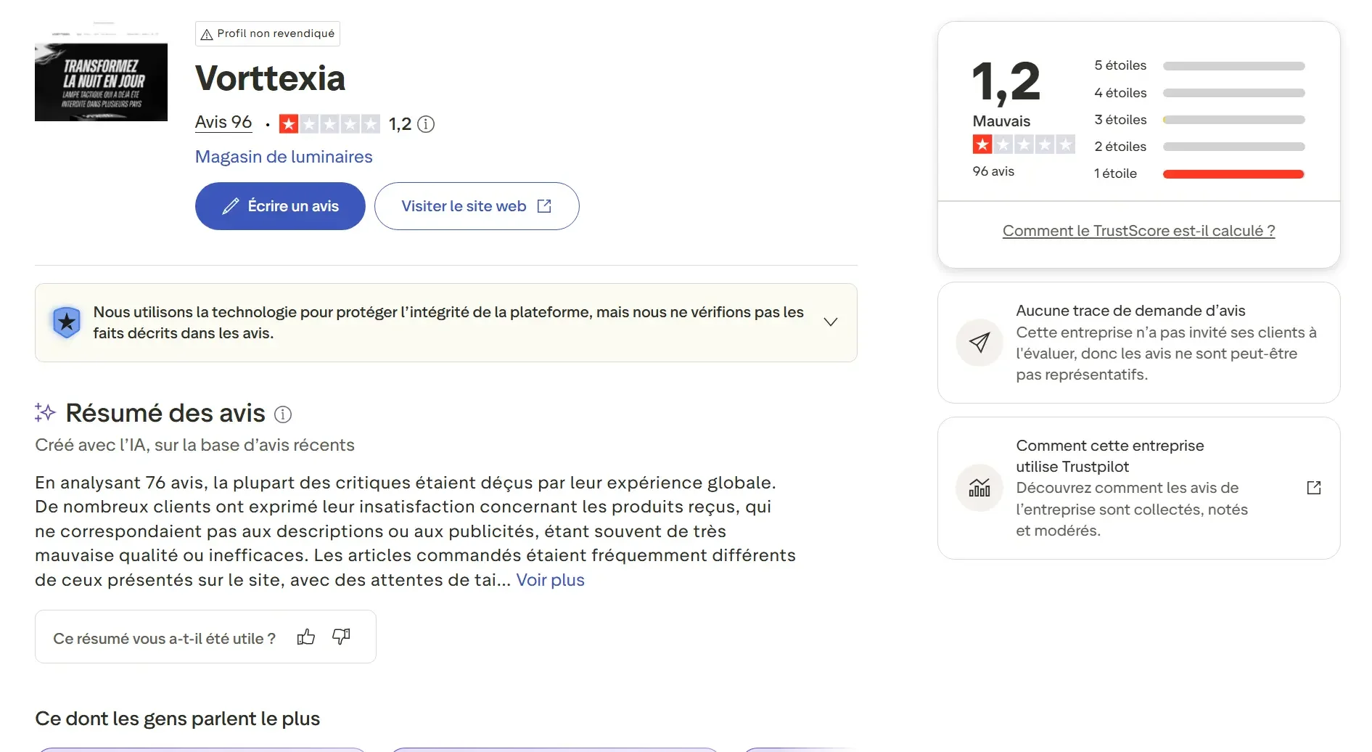Open the 'Comment cette entreprise utilise Trustpilot' card
This screenshot has width=1372, height=752.
click(x=1138, y=488)
